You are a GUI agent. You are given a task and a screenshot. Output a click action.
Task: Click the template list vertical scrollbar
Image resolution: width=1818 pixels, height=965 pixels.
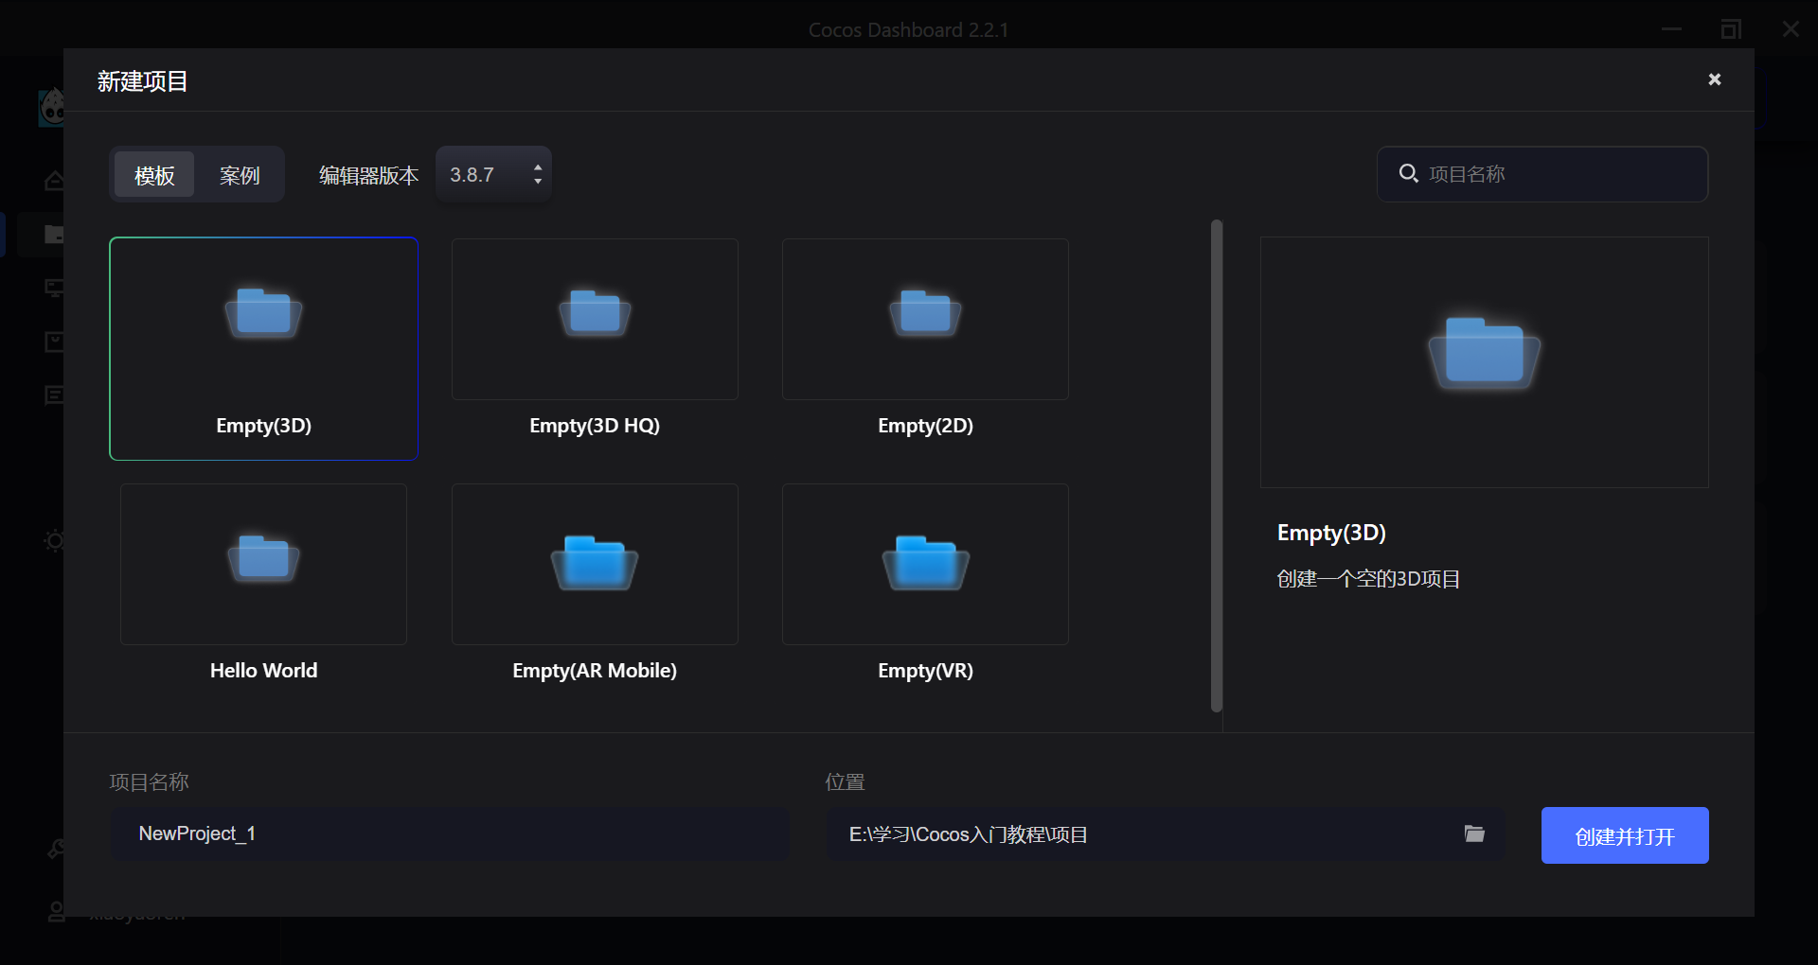click(1217, 465)
